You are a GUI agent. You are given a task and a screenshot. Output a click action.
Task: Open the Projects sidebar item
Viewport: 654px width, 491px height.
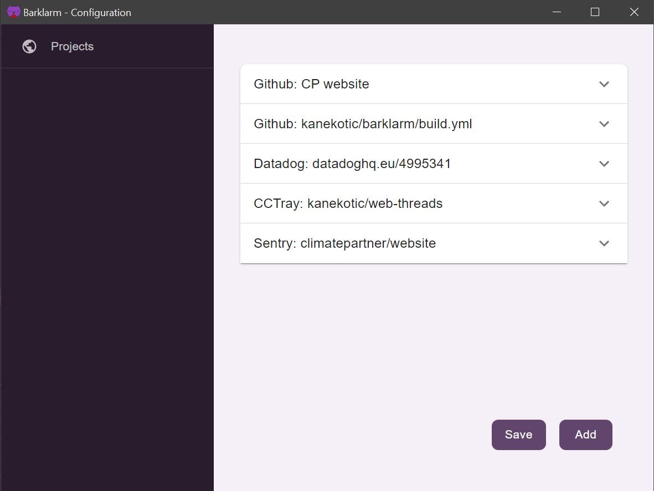coord(107,46)
